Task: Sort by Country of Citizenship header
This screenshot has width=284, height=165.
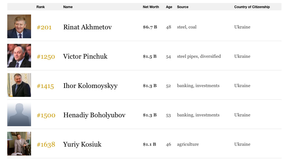Action: [252, 7]
